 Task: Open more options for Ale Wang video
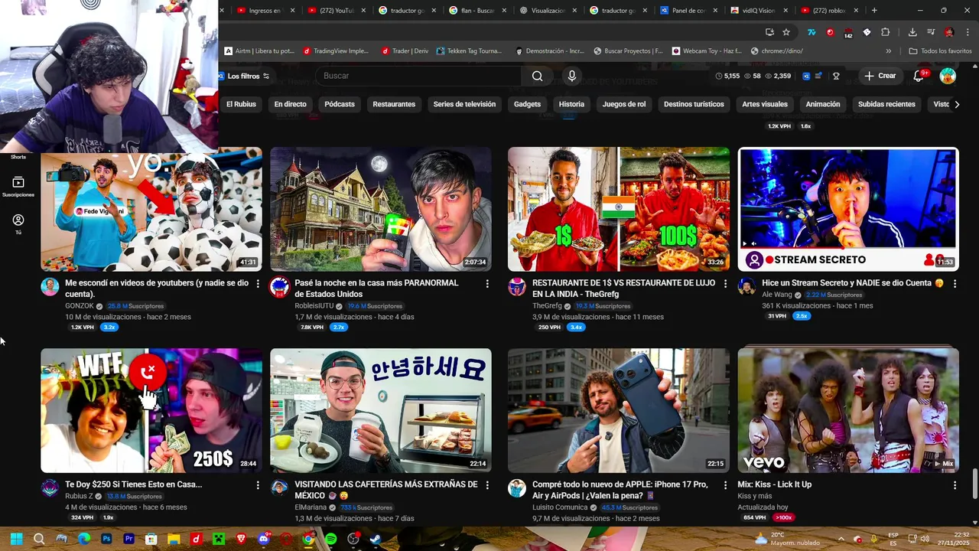[955, 283]
